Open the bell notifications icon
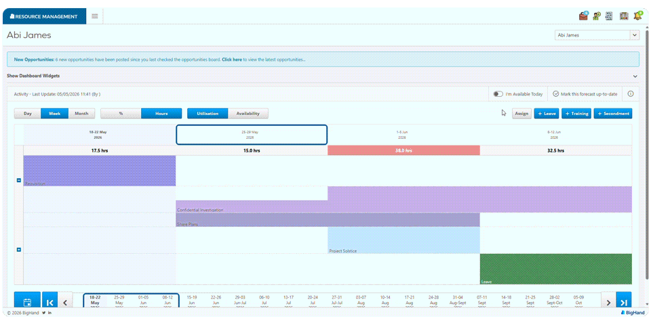 click(637, 16)
